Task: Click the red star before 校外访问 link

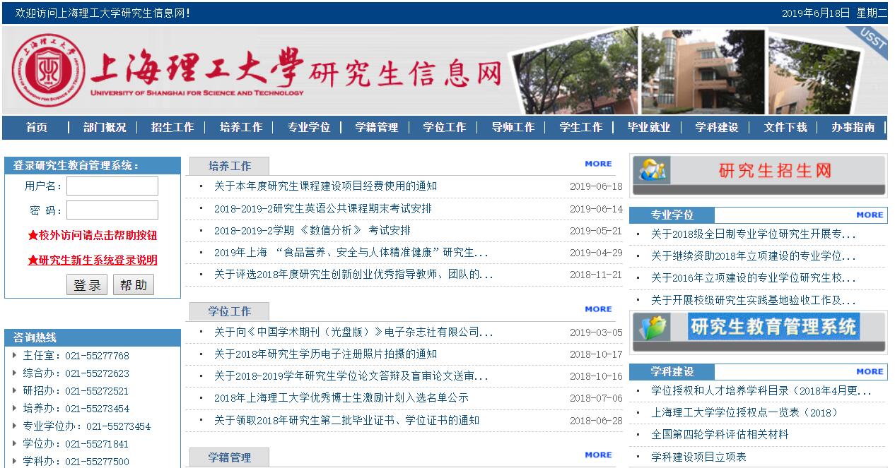Action: point(33,236)
